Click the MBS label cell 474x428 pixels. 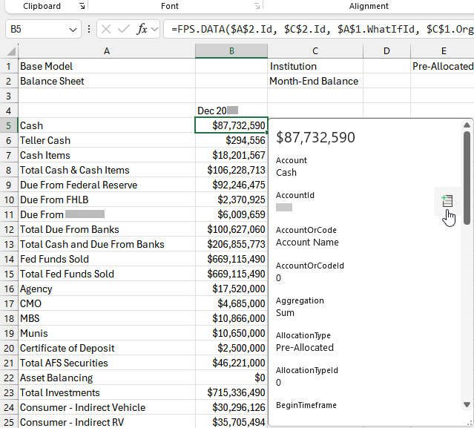tap(107, 318)
